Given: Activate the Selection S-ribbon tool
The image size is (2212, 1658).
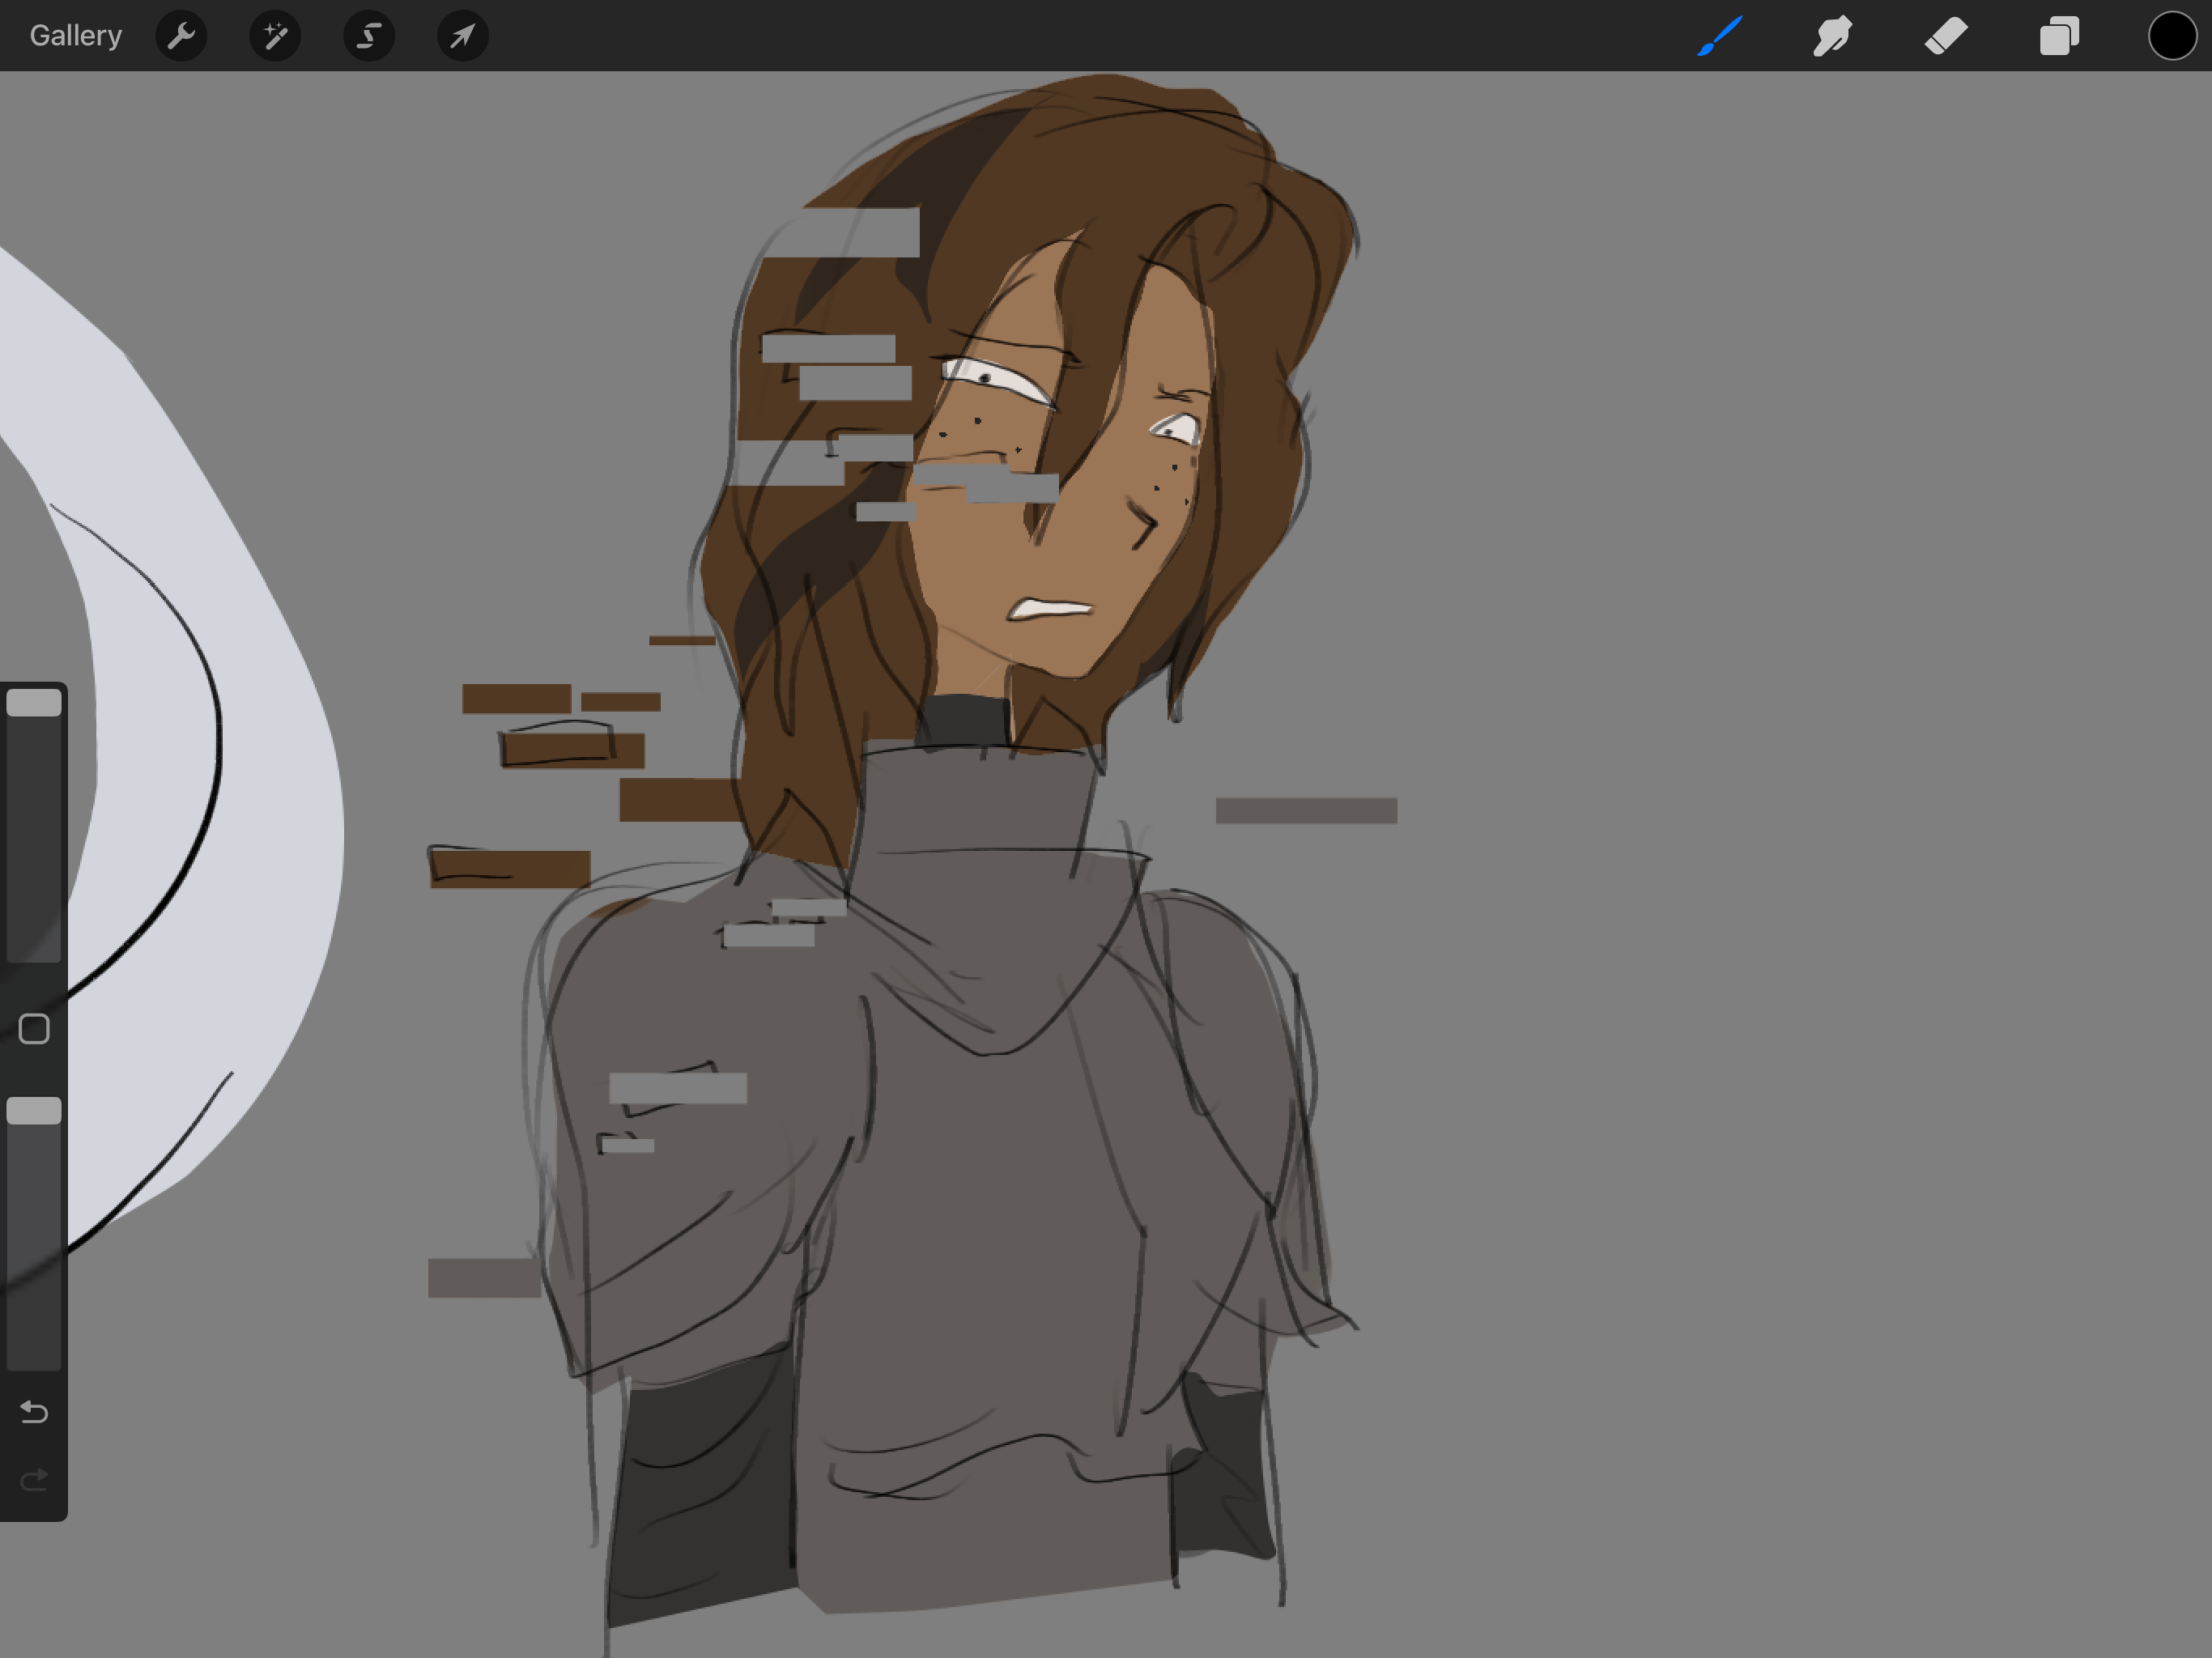Looking at the screenshot, I should coord(369,36).
